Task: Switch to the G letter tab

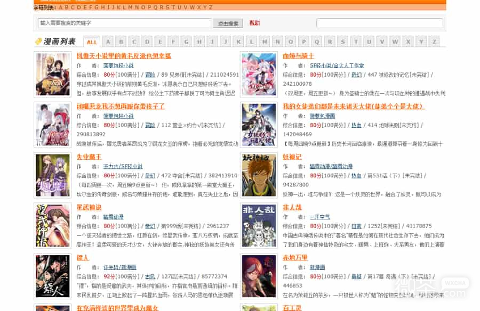Action: click(187, 42)
